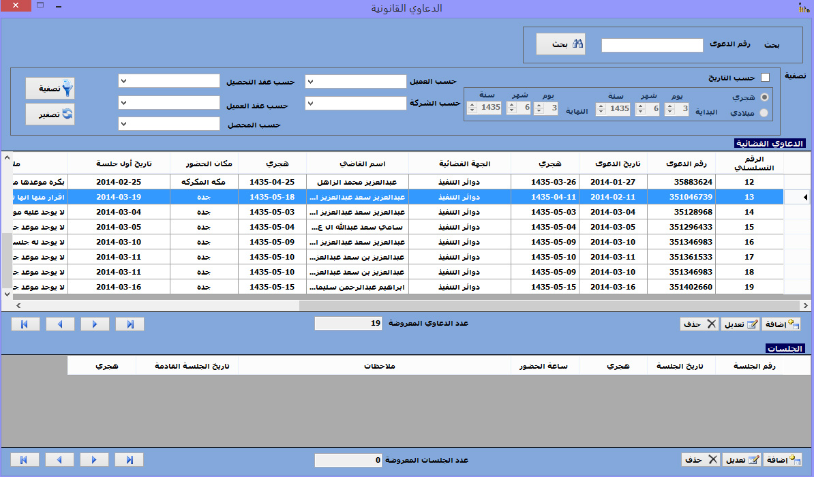Select the Hijri calendar radio button
This screenshot has width=814, height=477.
click(x=764, y=97)
